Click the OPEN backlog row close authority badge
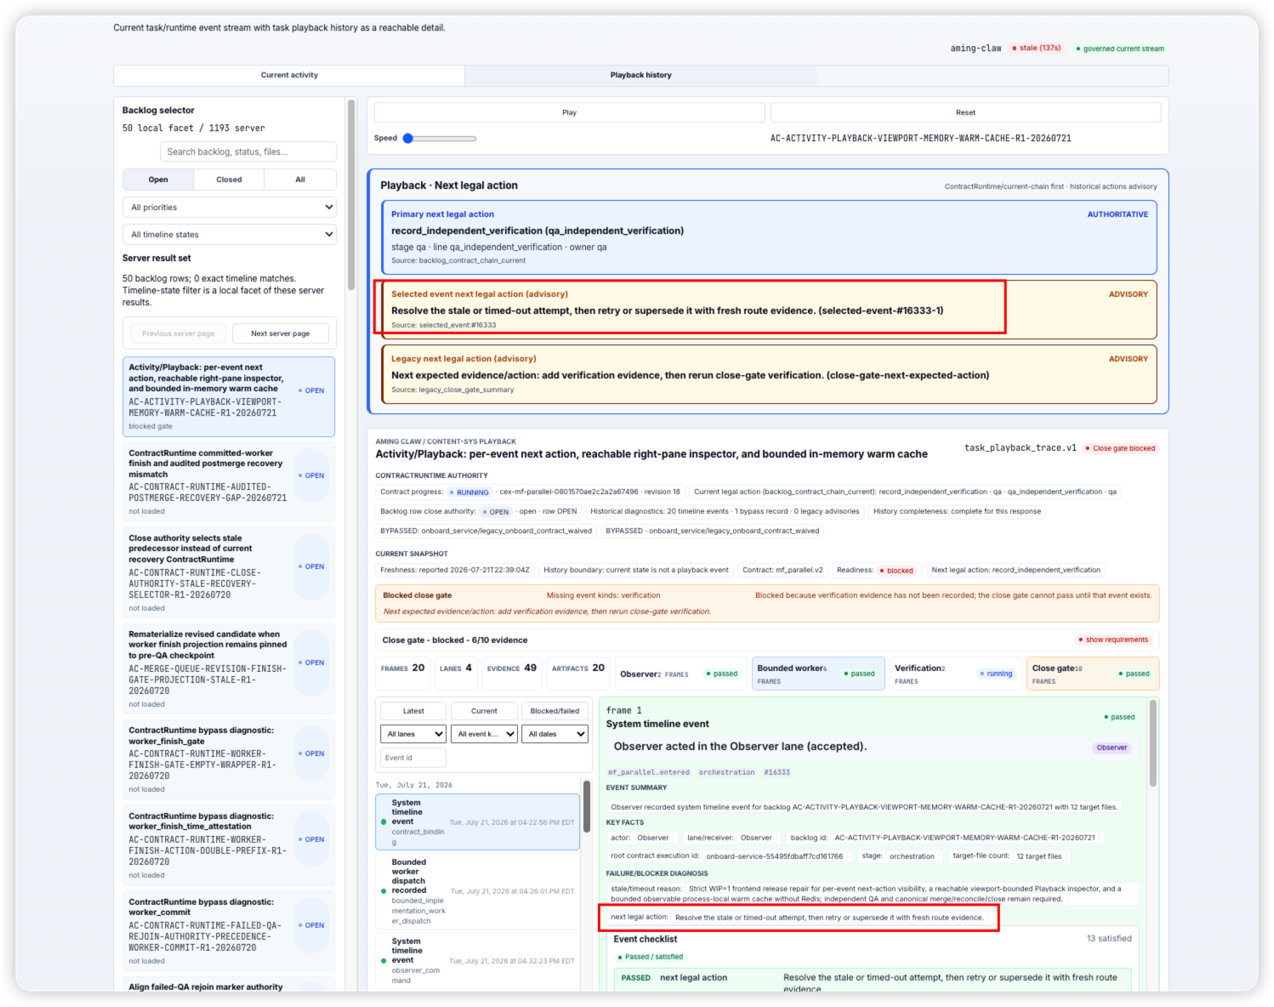The width and height of the screenshot is (1274, 1007). (x=496, y=512)
